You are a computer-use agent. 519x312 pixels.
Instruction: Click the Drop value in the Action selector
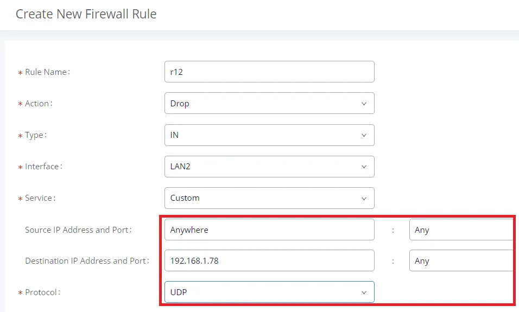point(180,104)
